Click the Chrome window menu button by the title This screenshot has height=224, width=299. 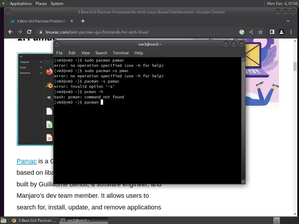pos(8,12)
